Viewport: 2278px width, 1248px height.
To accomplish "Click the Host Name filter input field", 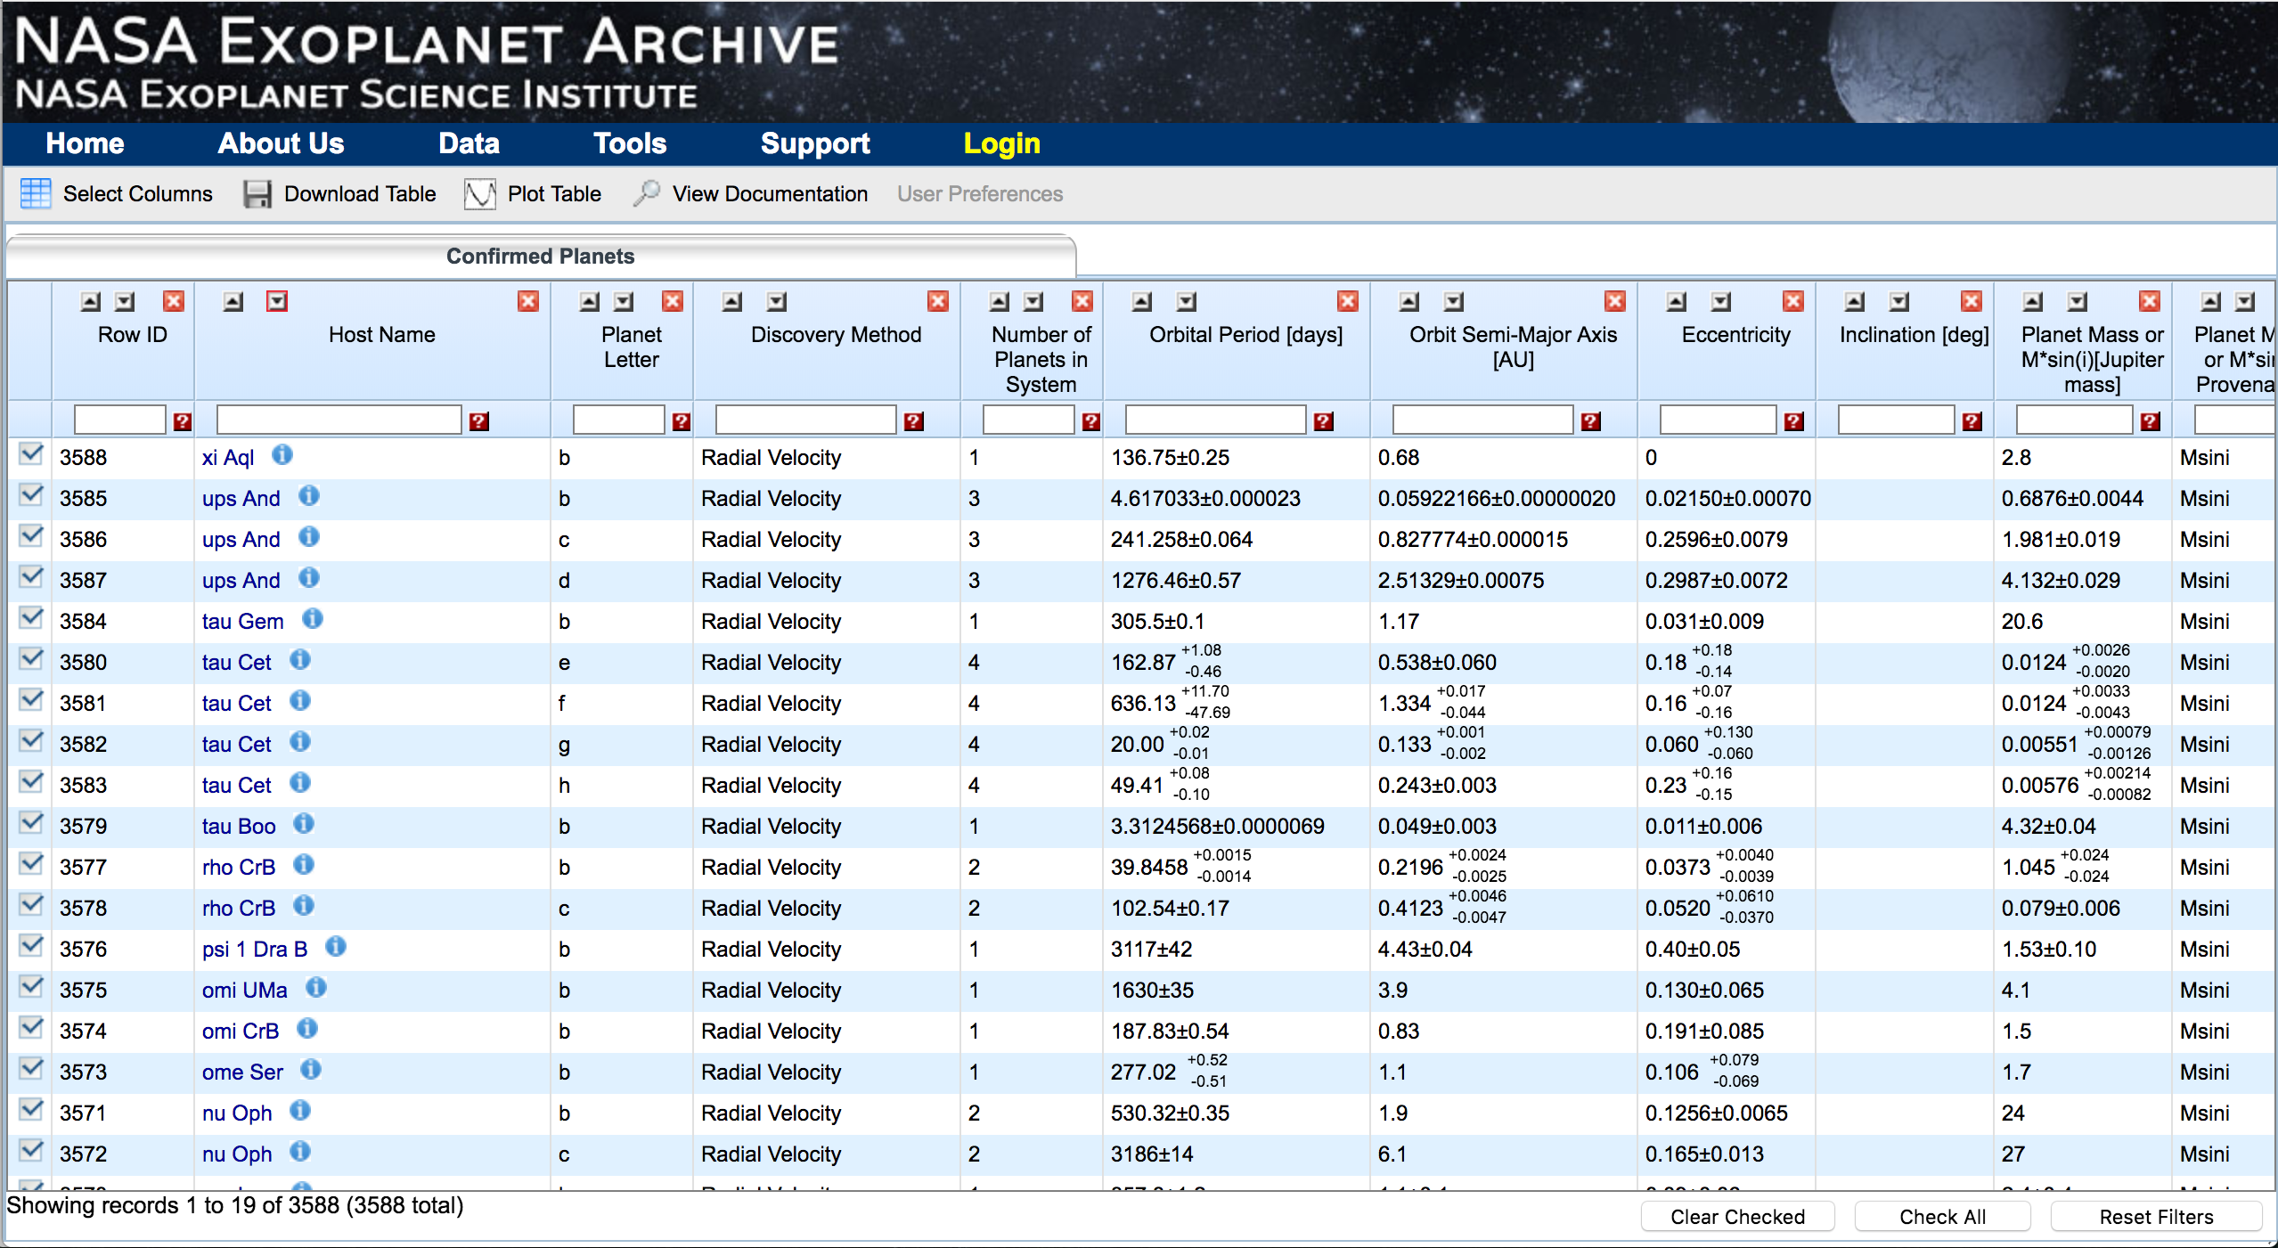I will pyautogui.click(x=339, y=420).
